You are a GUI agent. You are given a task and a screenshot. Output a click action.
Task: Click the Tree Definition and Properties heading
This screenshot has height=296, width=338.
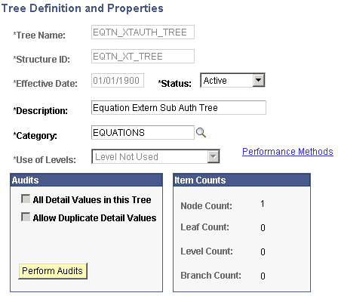click(82, 8)
